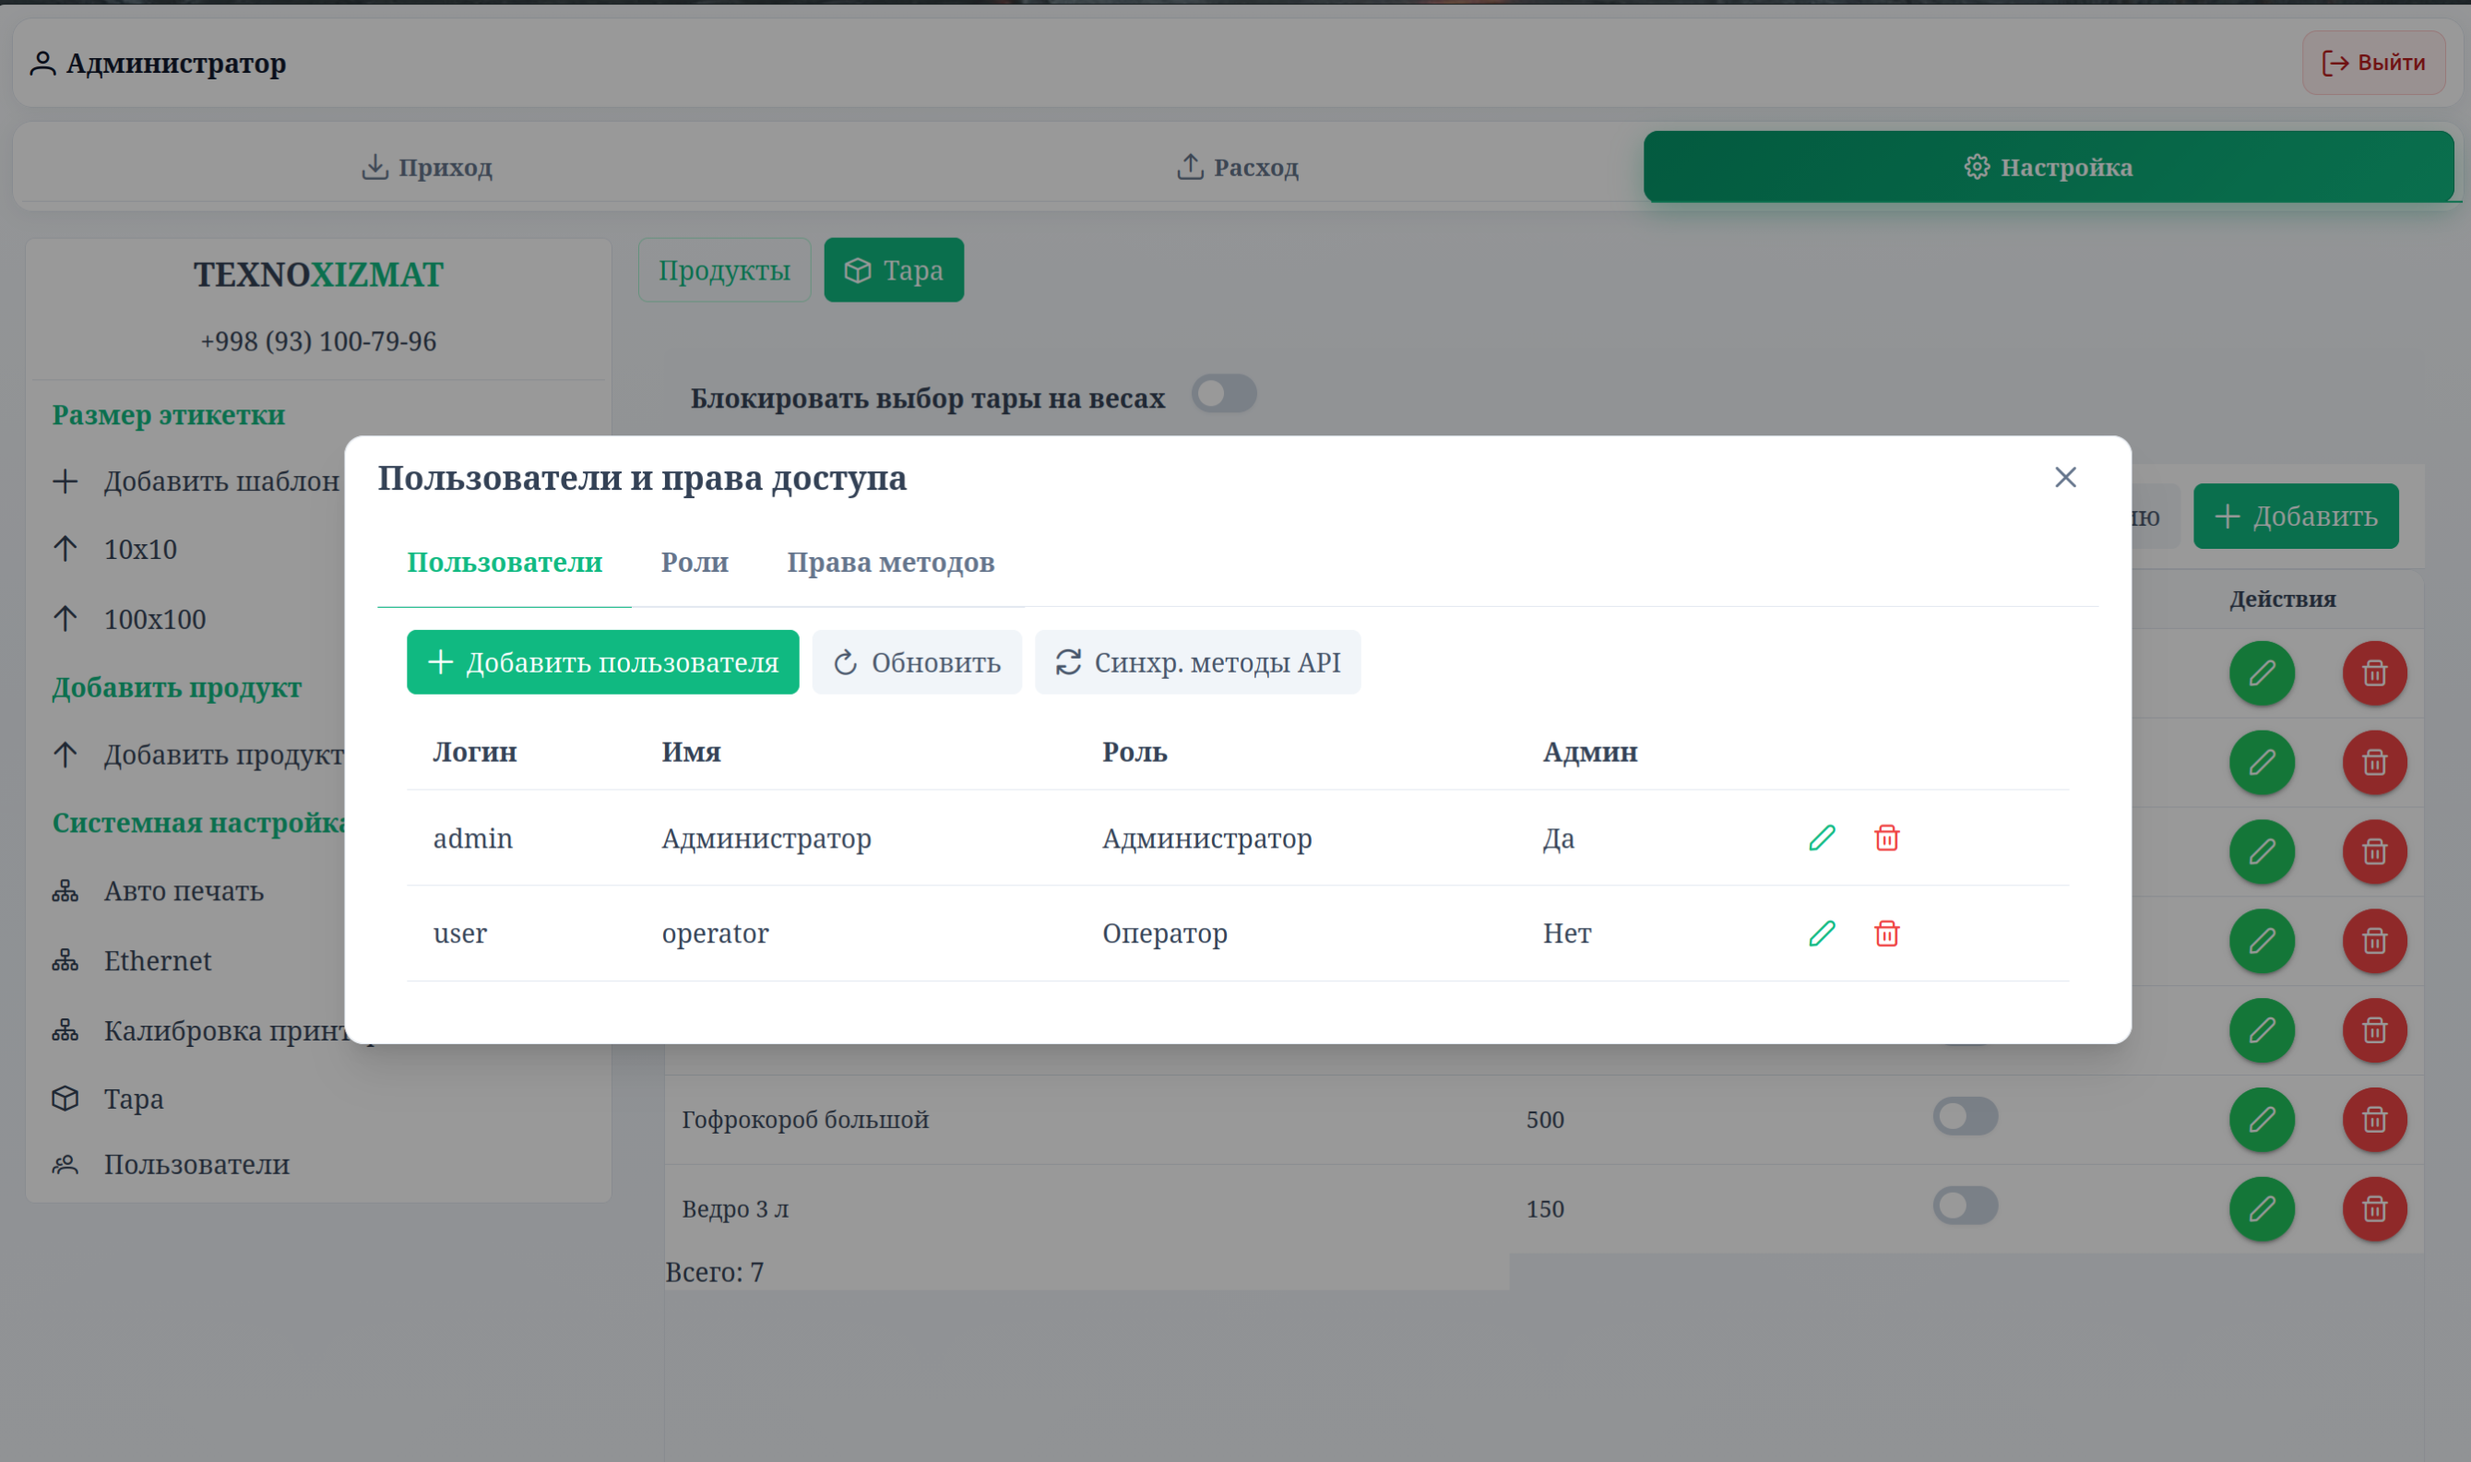The image size is (2471, 1462).
Task: Click green edit button for Гофрокороб большой
Action: (x=2263, y=1120)
